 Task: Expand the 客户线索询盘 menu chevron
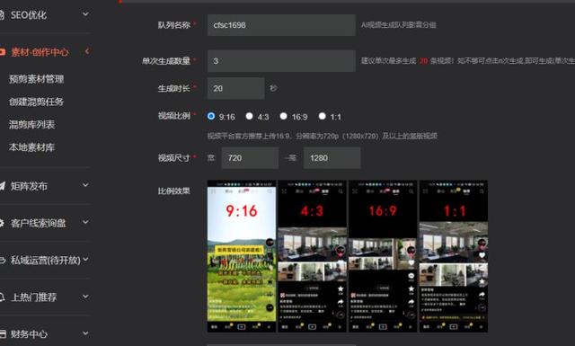(85, 222)
